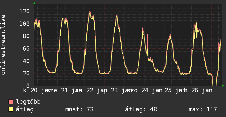Click the most: 73 value
The width and height of the screenshot is (226, 117).
tap(80, 109)
